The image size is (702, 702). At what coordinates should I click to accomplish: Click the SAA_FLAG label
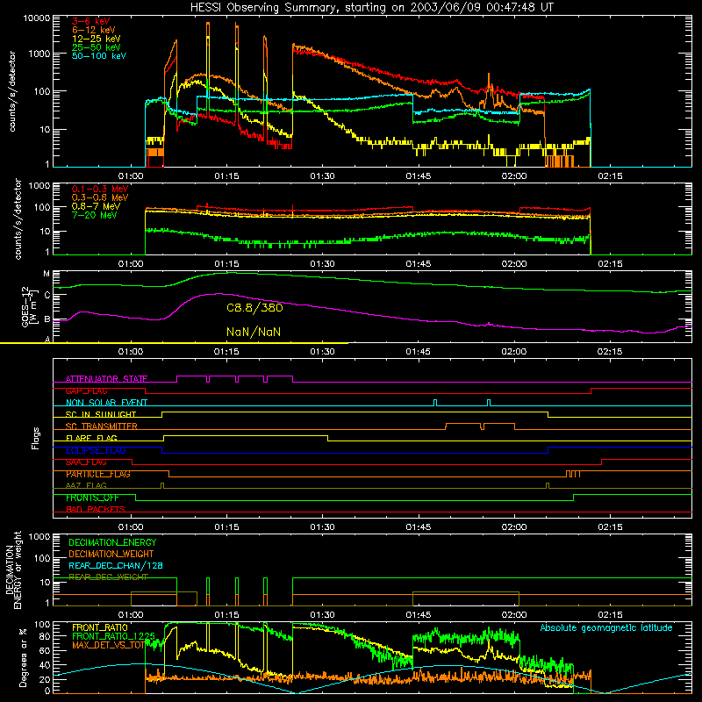[x=86, y=462]
